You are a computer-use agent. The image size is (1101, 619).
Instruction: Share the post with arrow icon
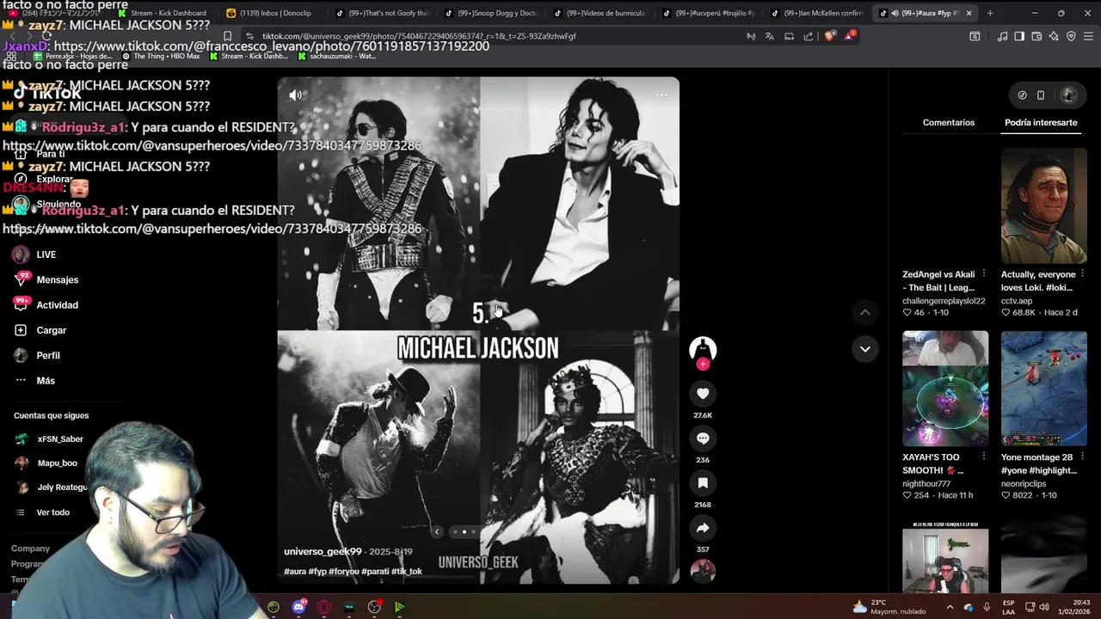point(703,527)
